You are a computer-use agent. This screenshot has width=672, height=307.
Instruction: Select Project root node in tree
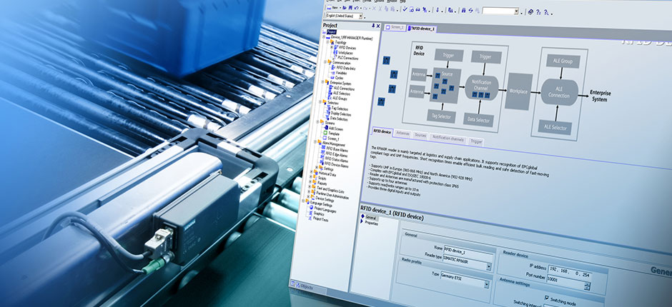pos(332,31)
